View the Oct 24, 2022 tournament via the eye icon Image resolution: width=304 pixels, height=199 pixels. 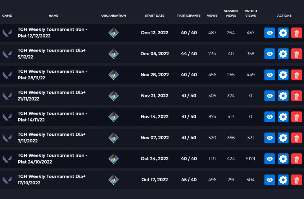pos(270,159)
